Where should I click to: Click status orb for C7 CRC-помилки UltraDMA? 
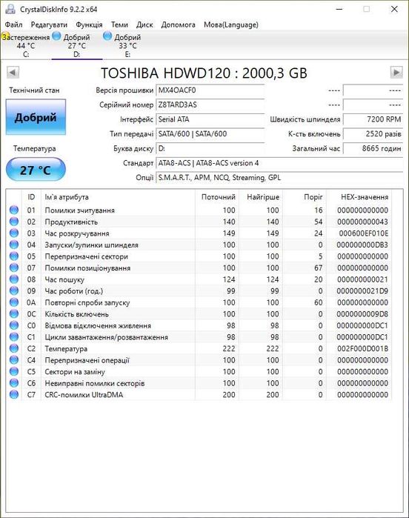[14, 394]
